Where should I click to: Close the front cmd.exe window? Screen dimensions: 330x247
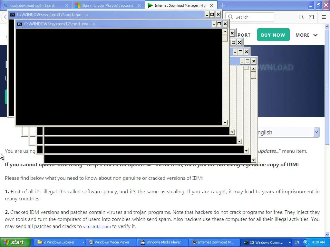tap(225, 24)
